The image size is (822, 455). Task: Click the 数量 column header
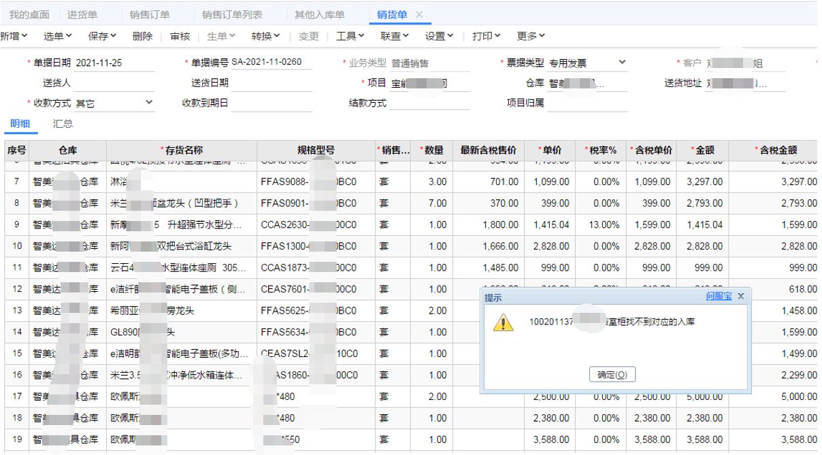432,150
